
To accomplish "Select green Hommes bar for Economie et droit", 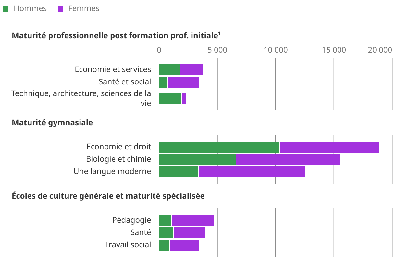I will (x=219, y=147).
